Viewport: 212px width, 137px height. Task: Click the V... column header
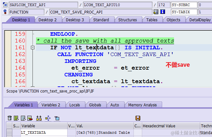click(71, 126)
